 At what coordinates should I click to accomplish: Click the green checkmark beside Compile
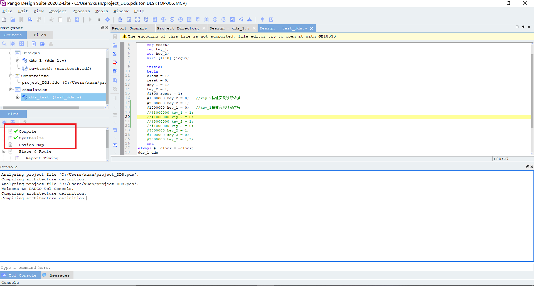(x=16, y=131)
